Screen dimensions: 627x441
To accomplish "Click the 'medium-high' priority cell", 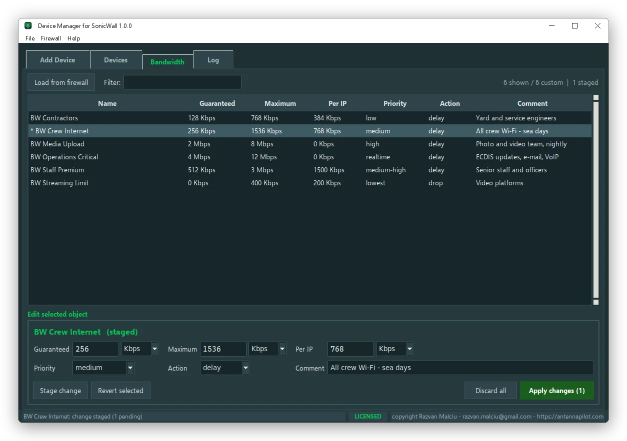I will click(386, 170).
